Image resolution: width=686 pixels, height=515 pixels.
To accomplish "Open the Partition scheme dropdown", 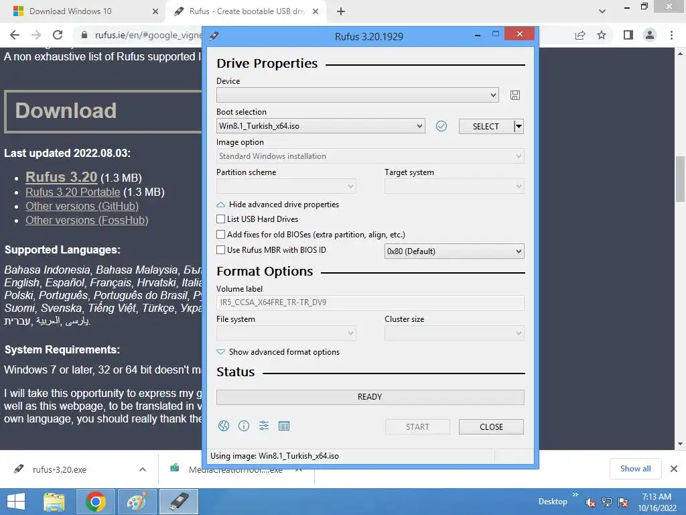I will click(x=286, y=186).
